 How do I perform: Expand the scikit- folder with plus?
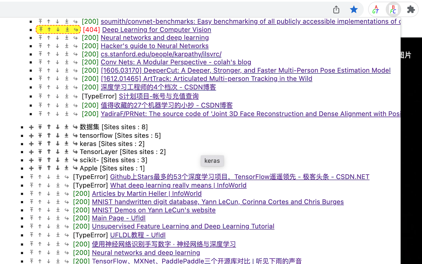pyautogui.click(x=31, y=160)
